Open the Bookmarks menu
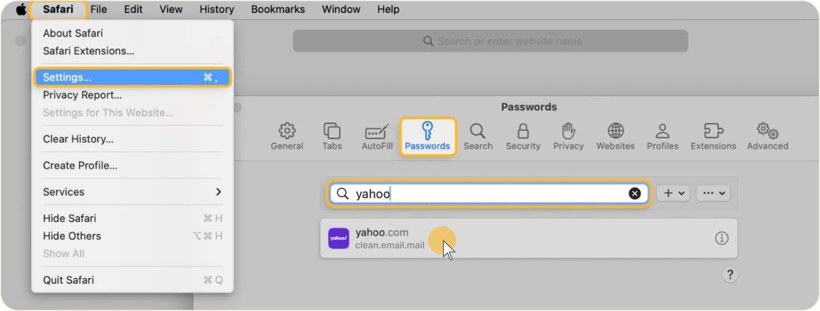 click(x=278, y=9)
